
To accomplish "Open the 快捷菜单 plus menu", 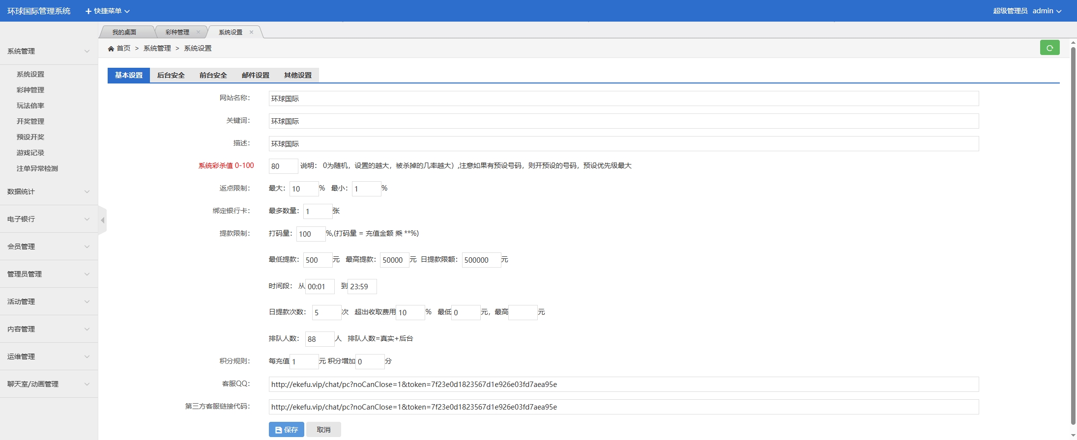I will tap(108, 11).
